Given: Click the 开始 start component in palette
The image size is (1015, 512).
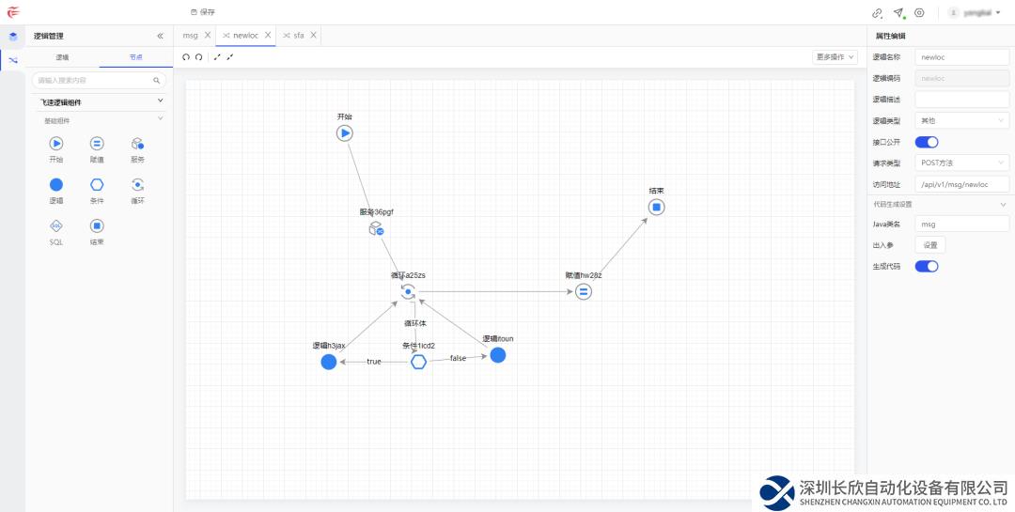Looking at the screenshot, I should (x=55, y=144).
